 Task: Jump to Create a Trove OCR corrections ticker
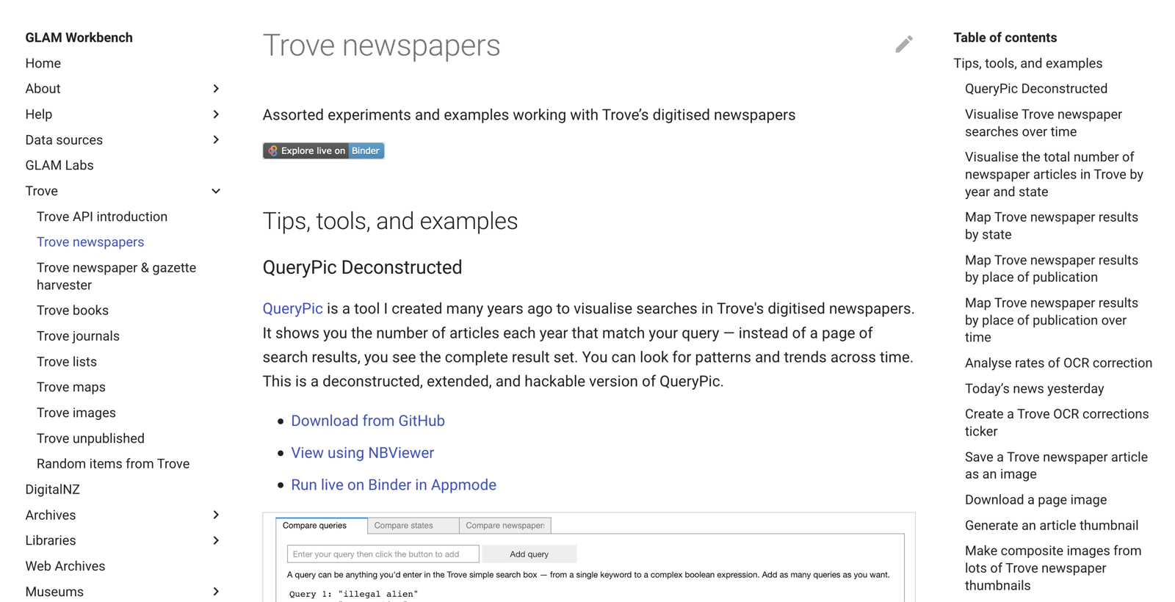point(1057,423)
